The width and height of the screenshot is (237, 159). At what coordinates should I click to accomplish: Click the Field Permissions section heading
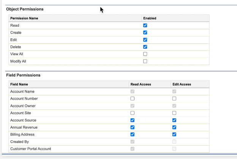pyautogui.click(x=23, y=75)
